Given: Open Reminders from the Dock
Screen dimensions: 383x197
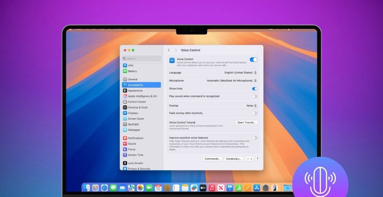Looking at the screenshot, I should pyautogui.click(x=176, y=188).
